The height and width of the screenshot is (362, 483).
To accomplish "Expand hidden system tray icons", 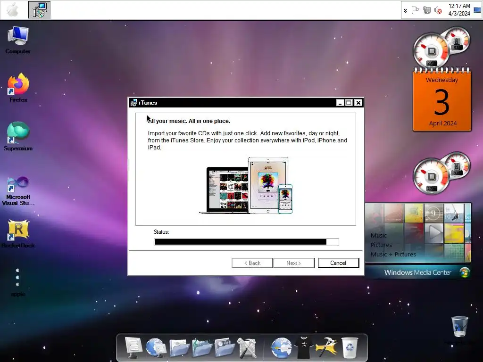I will pyautogui.click(x=405, y=10).
